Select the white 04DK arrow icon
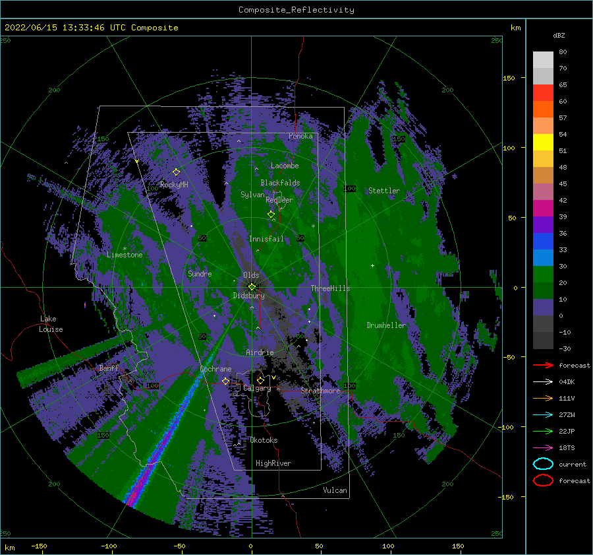The image size is (593, 555). tap(543, 381)
